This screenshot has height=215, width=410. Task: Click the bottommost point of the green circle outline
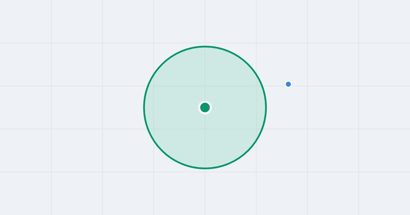click(x=205, y=168)
